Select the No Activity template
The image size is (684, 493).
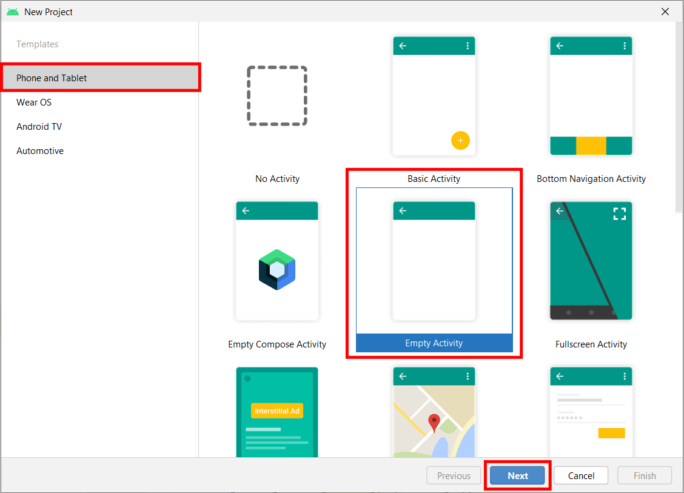277,96
